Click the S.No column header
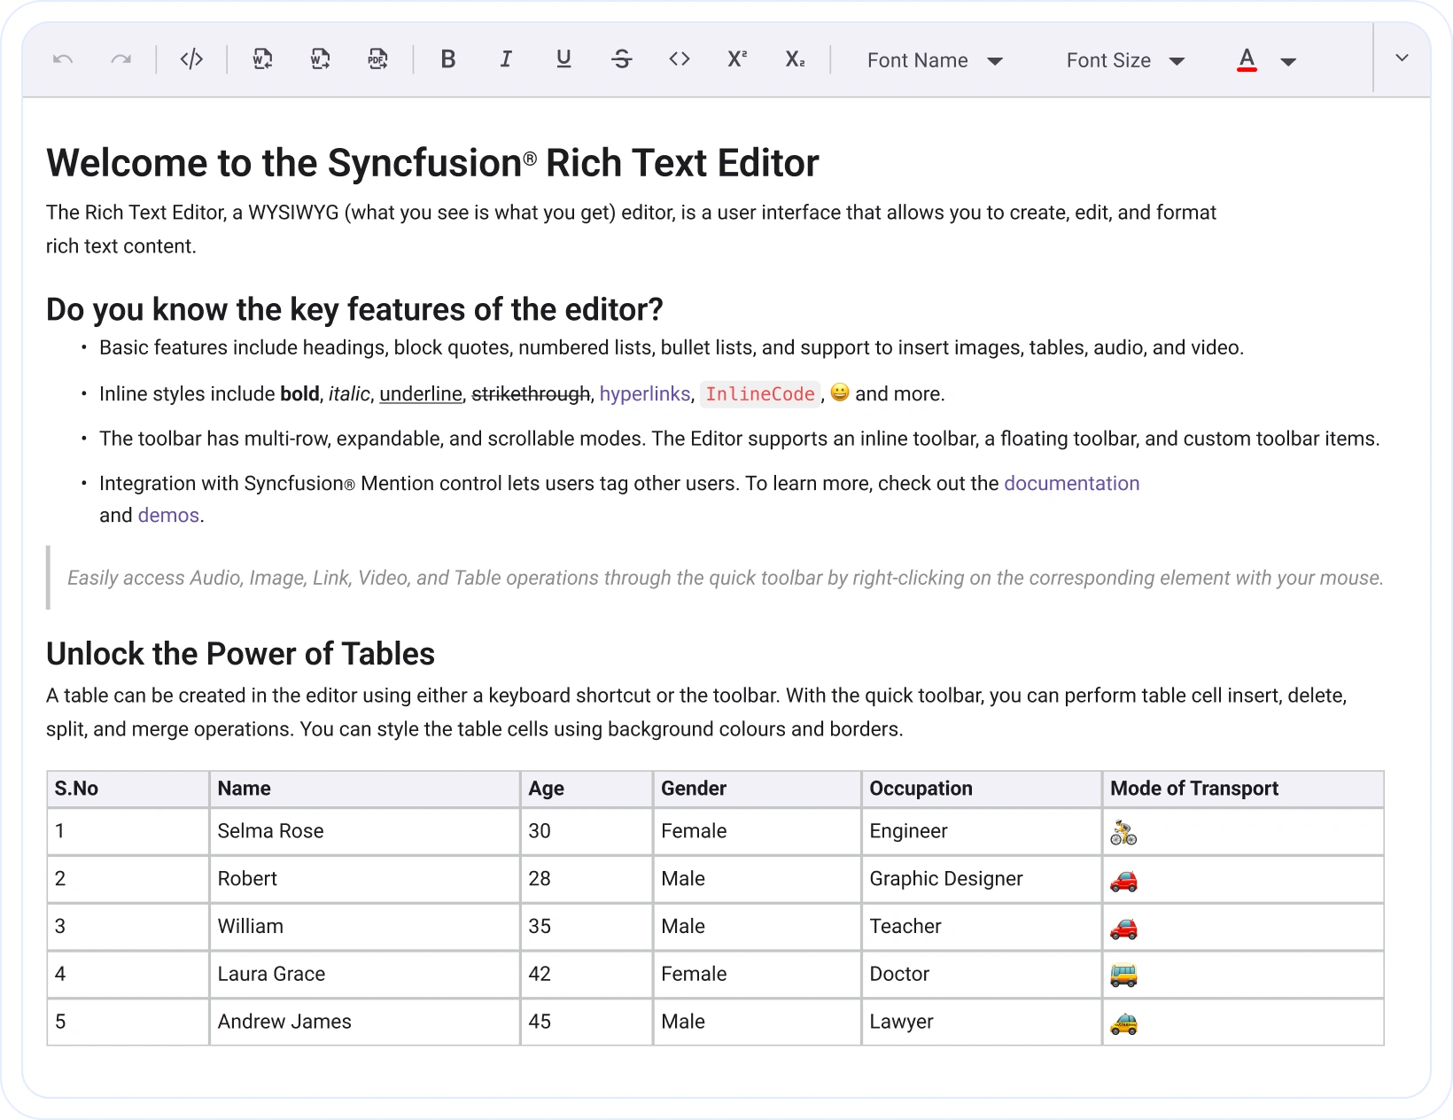This screenshot has width=1453, height=1120. [128, 789]
